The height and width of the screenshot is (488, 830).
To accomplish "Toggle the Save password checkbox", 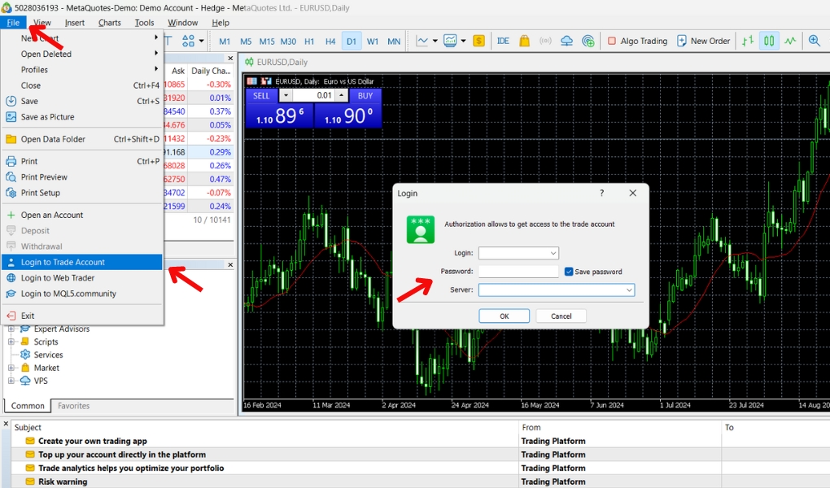I will tap(569, 272).
